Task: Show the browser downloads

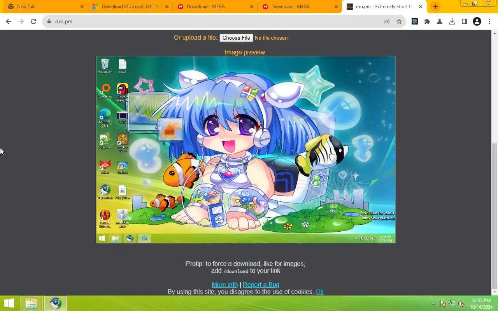Action: point(452,22)
